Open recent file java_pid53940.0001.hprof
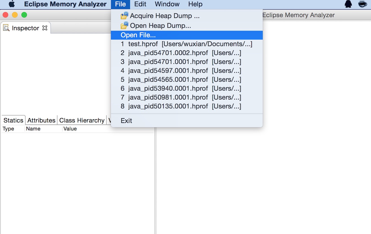This screenshot has height=234, width=371. point(187,88)
